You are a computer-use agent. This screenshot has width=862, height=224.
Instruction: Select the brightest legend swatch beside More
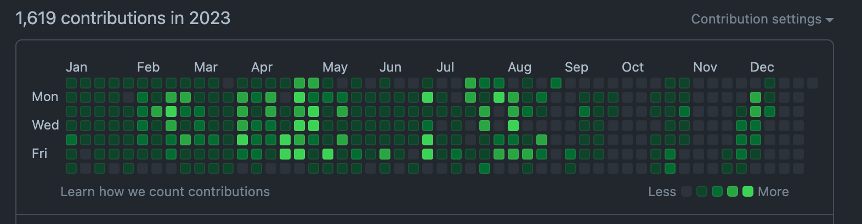click(x=748, y=191)
